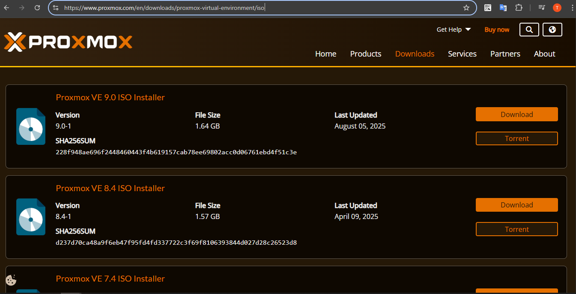Open the Extensions puzzle icon
Screen dimensions: 576x294
(519, 7)
